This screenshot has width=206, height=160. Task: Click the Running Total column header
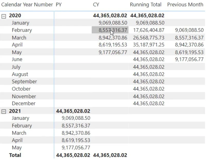click(146, 5)
